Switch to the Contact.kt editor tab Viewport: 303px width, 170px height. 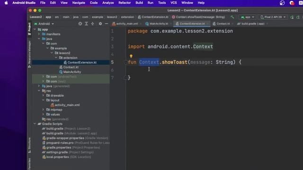(x=223, y=24)
